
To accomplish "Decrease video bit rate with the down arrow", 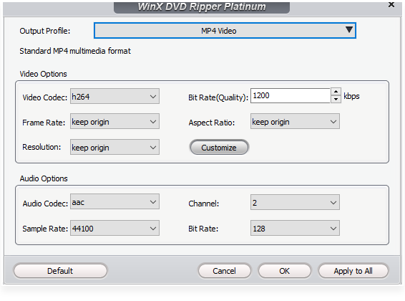I will [336, 100].
